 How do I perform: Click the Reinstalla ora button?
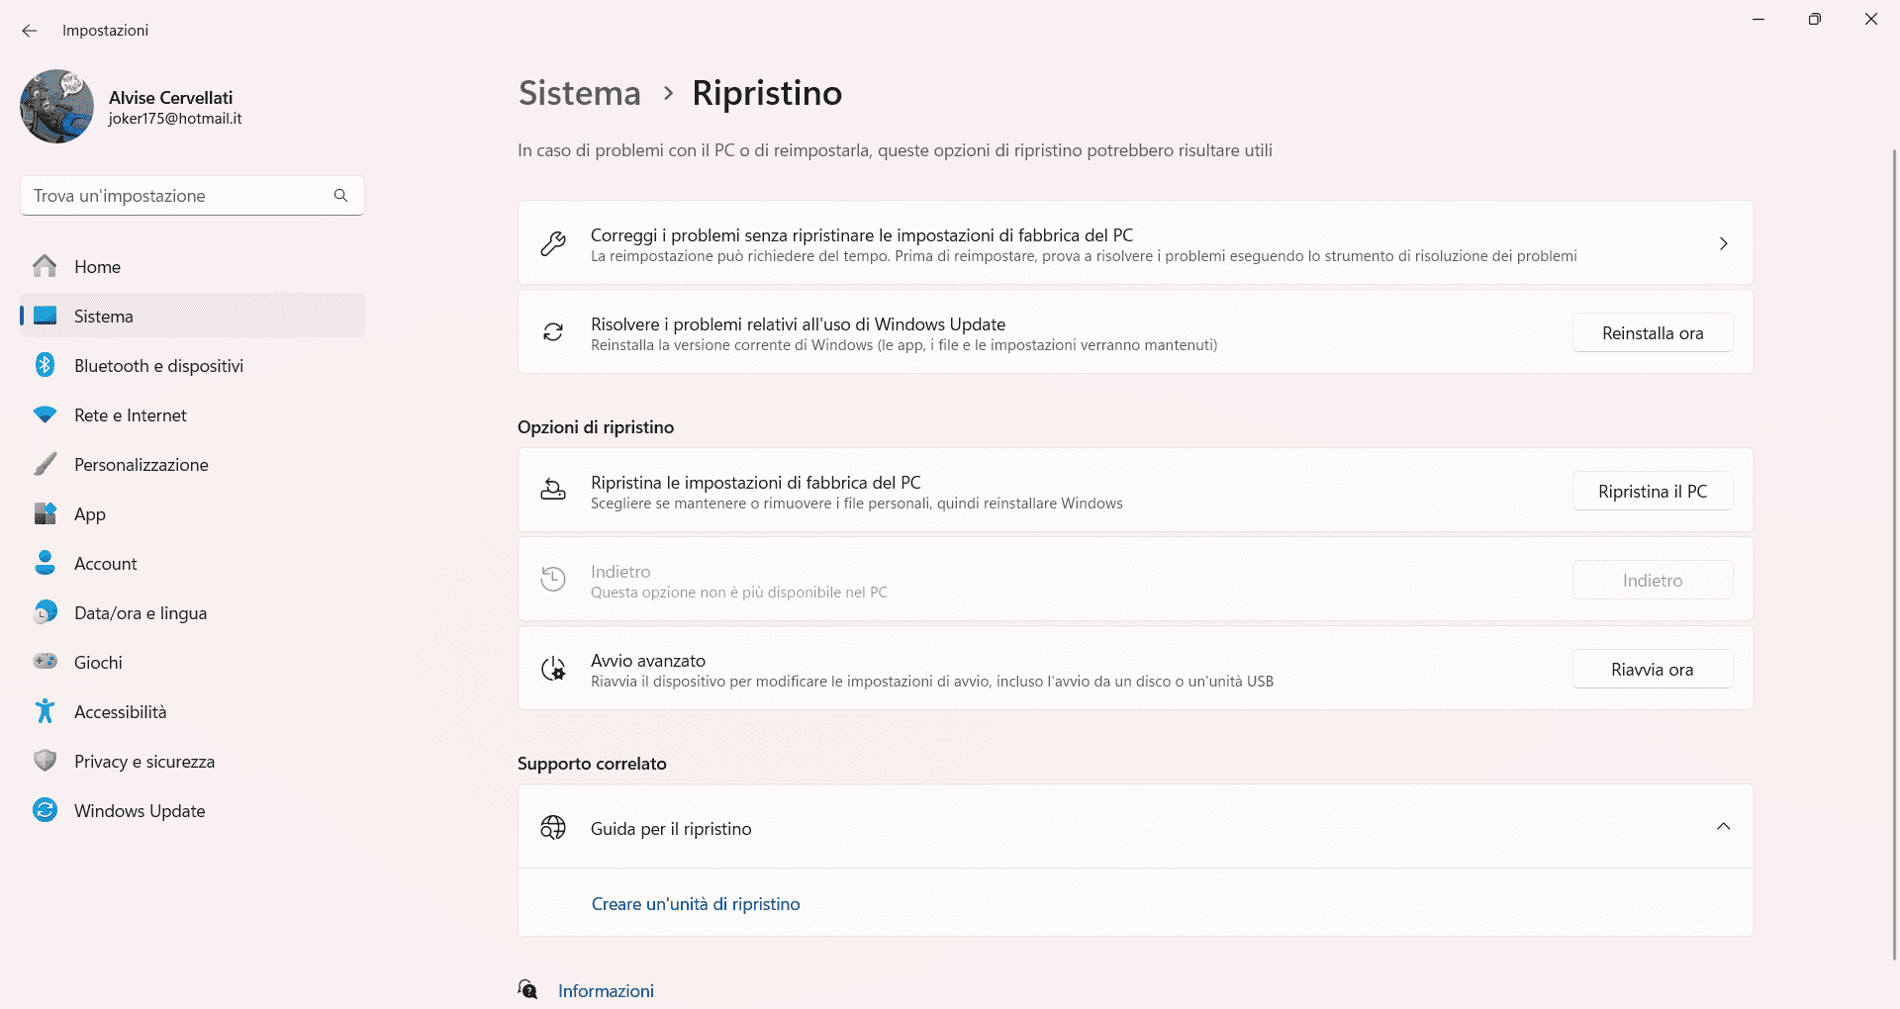pos(1652,332)
